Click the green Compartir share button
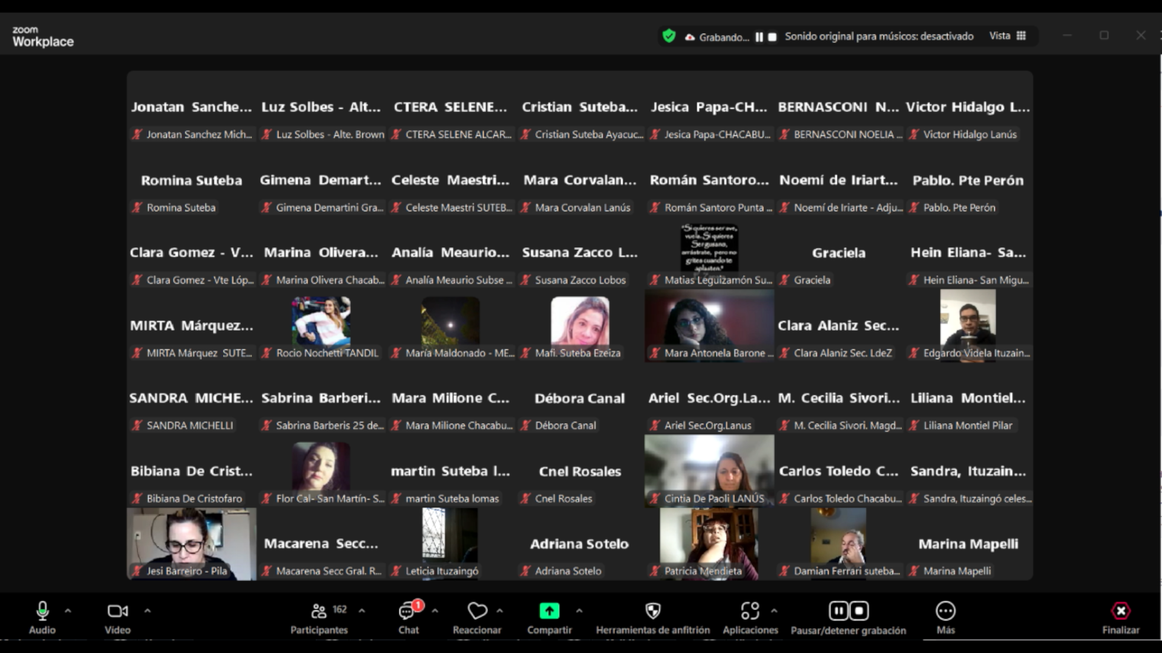Image resolution: width=1162 pixels, height=653 pixels. (549, 611)
